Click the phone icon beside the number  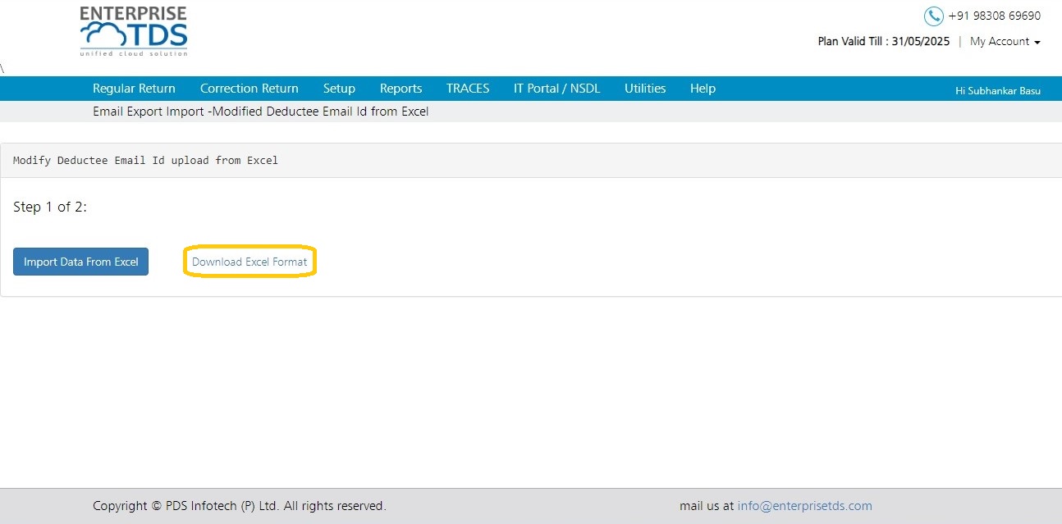point(933,16)
